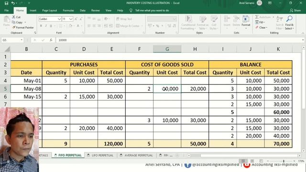Screen dimensions: 306x172
Task: Select the May-15 date cell
Action: [26, 97]
